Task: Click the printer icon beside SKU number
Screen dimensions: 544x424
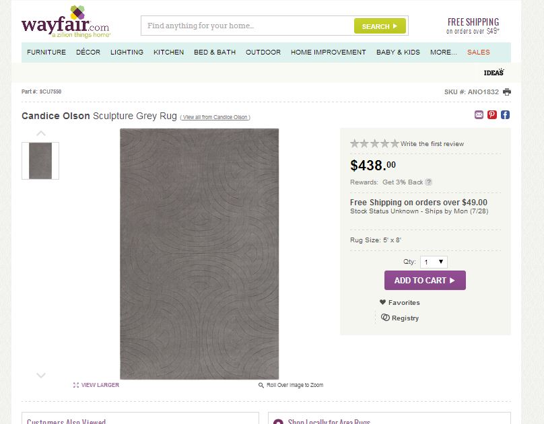Action: (x=507, y=92)
